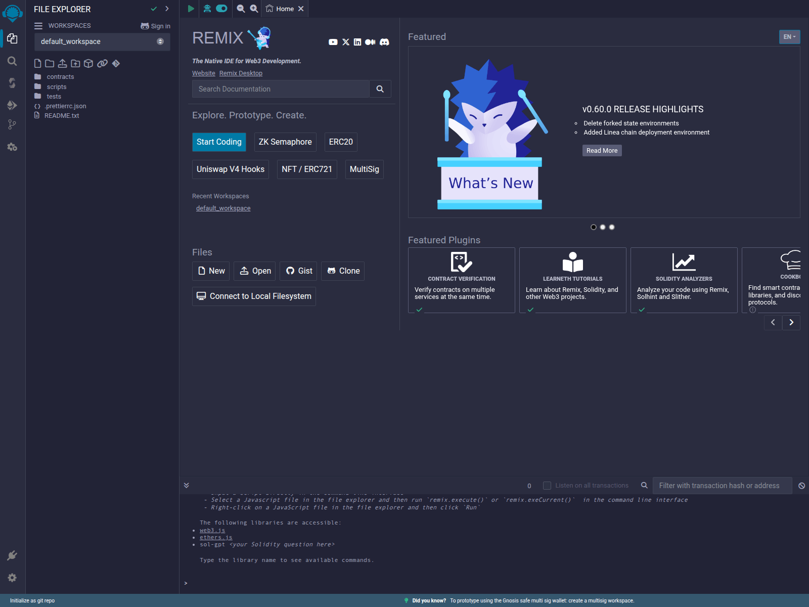Open the Solidity compiler sidebar icon
Screen dimensions: 809x607
pyautogui.click(x=12, y=83)
